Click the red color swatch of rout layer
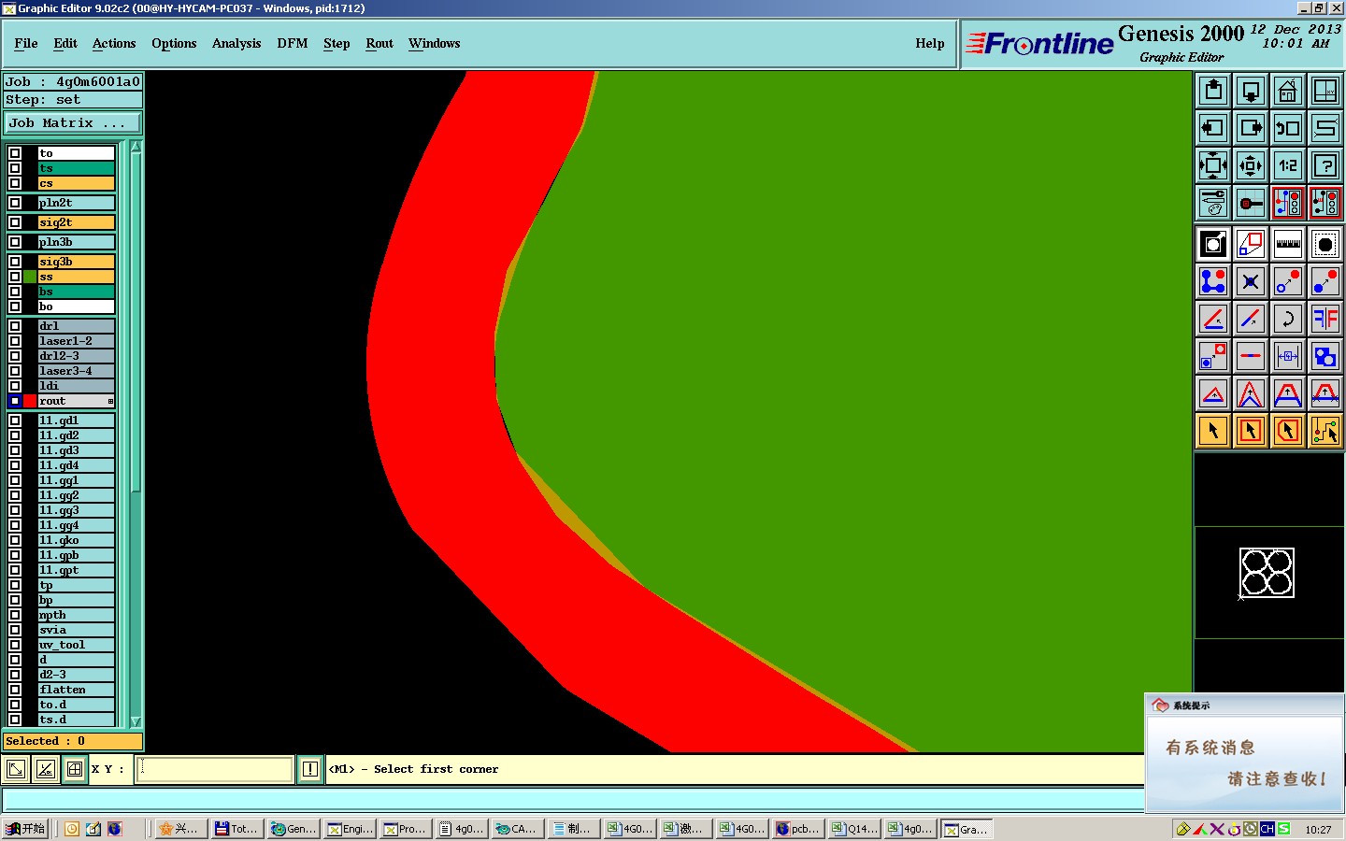Screen dimensions: 1346x841 pyautogui.click(x=30, y=401)
